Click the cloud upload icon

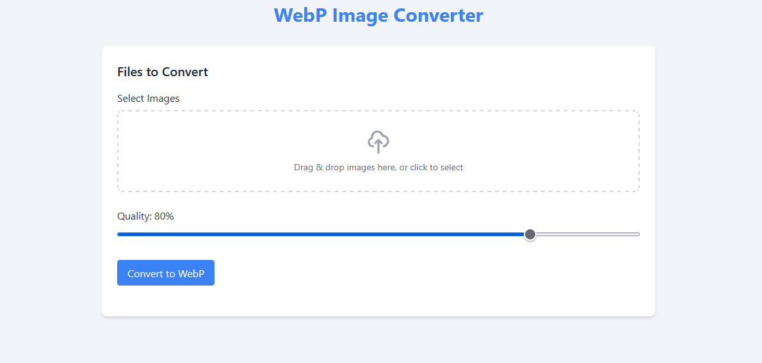tap(378, 142)
